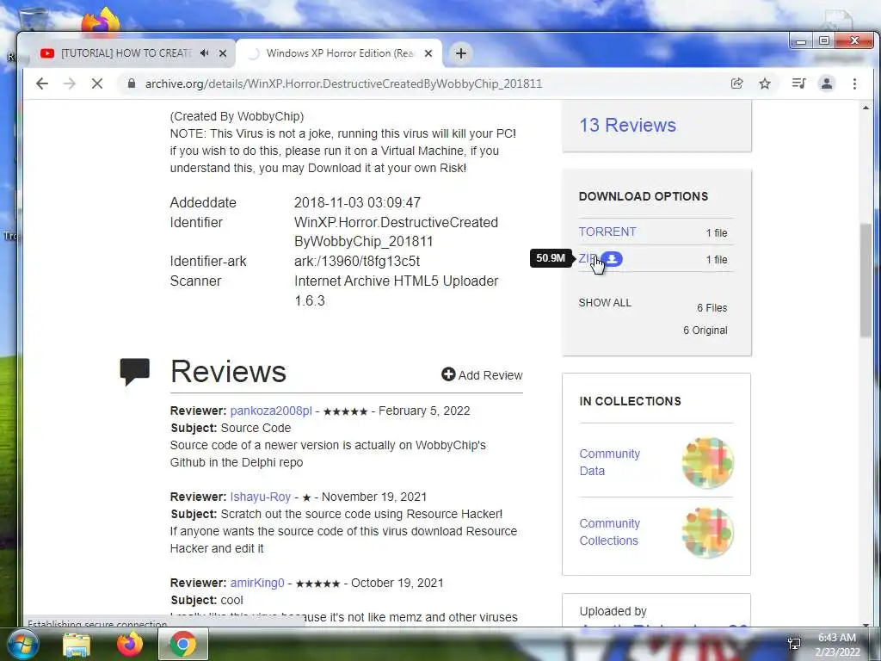The height and width of the screenshot is (661, 881).
Task: Open the Community Collections link
Action: pyautogui.click(x=610, y=532)
